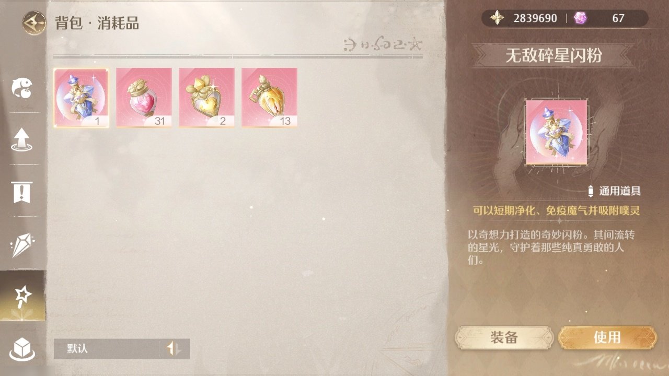Click the back arrow beside 背包

click(x=33, y=23)
